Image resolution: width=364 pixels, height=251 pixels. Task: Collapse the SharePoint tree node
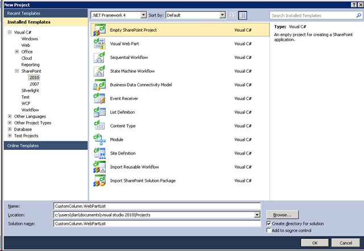[x=17, y=71]
